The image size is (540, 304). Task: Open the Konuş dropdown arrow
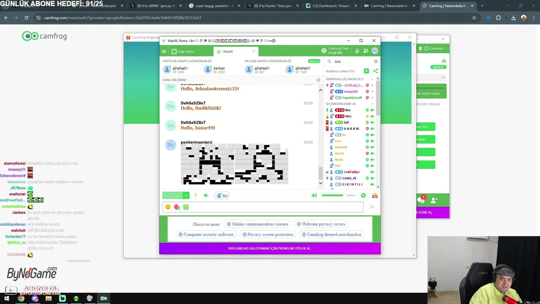point(186,195)
